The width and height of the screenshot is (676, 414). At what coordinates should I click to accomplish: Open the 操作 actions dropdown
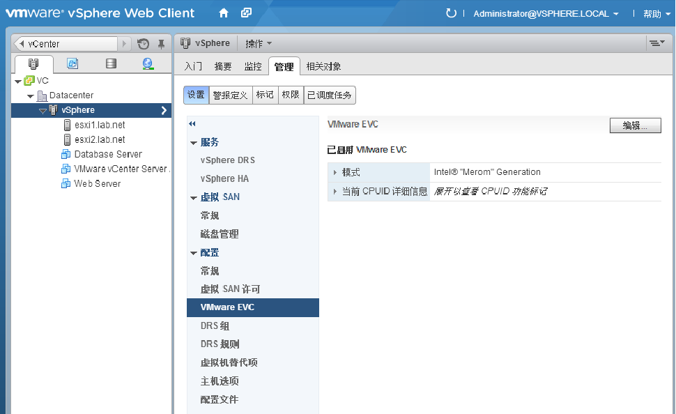259,43
